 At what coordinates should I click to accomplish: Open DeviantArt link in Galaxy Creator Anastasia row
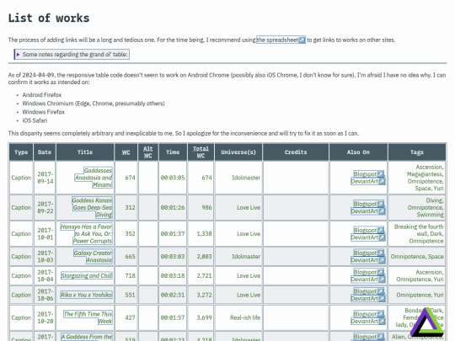pos(368,260)
